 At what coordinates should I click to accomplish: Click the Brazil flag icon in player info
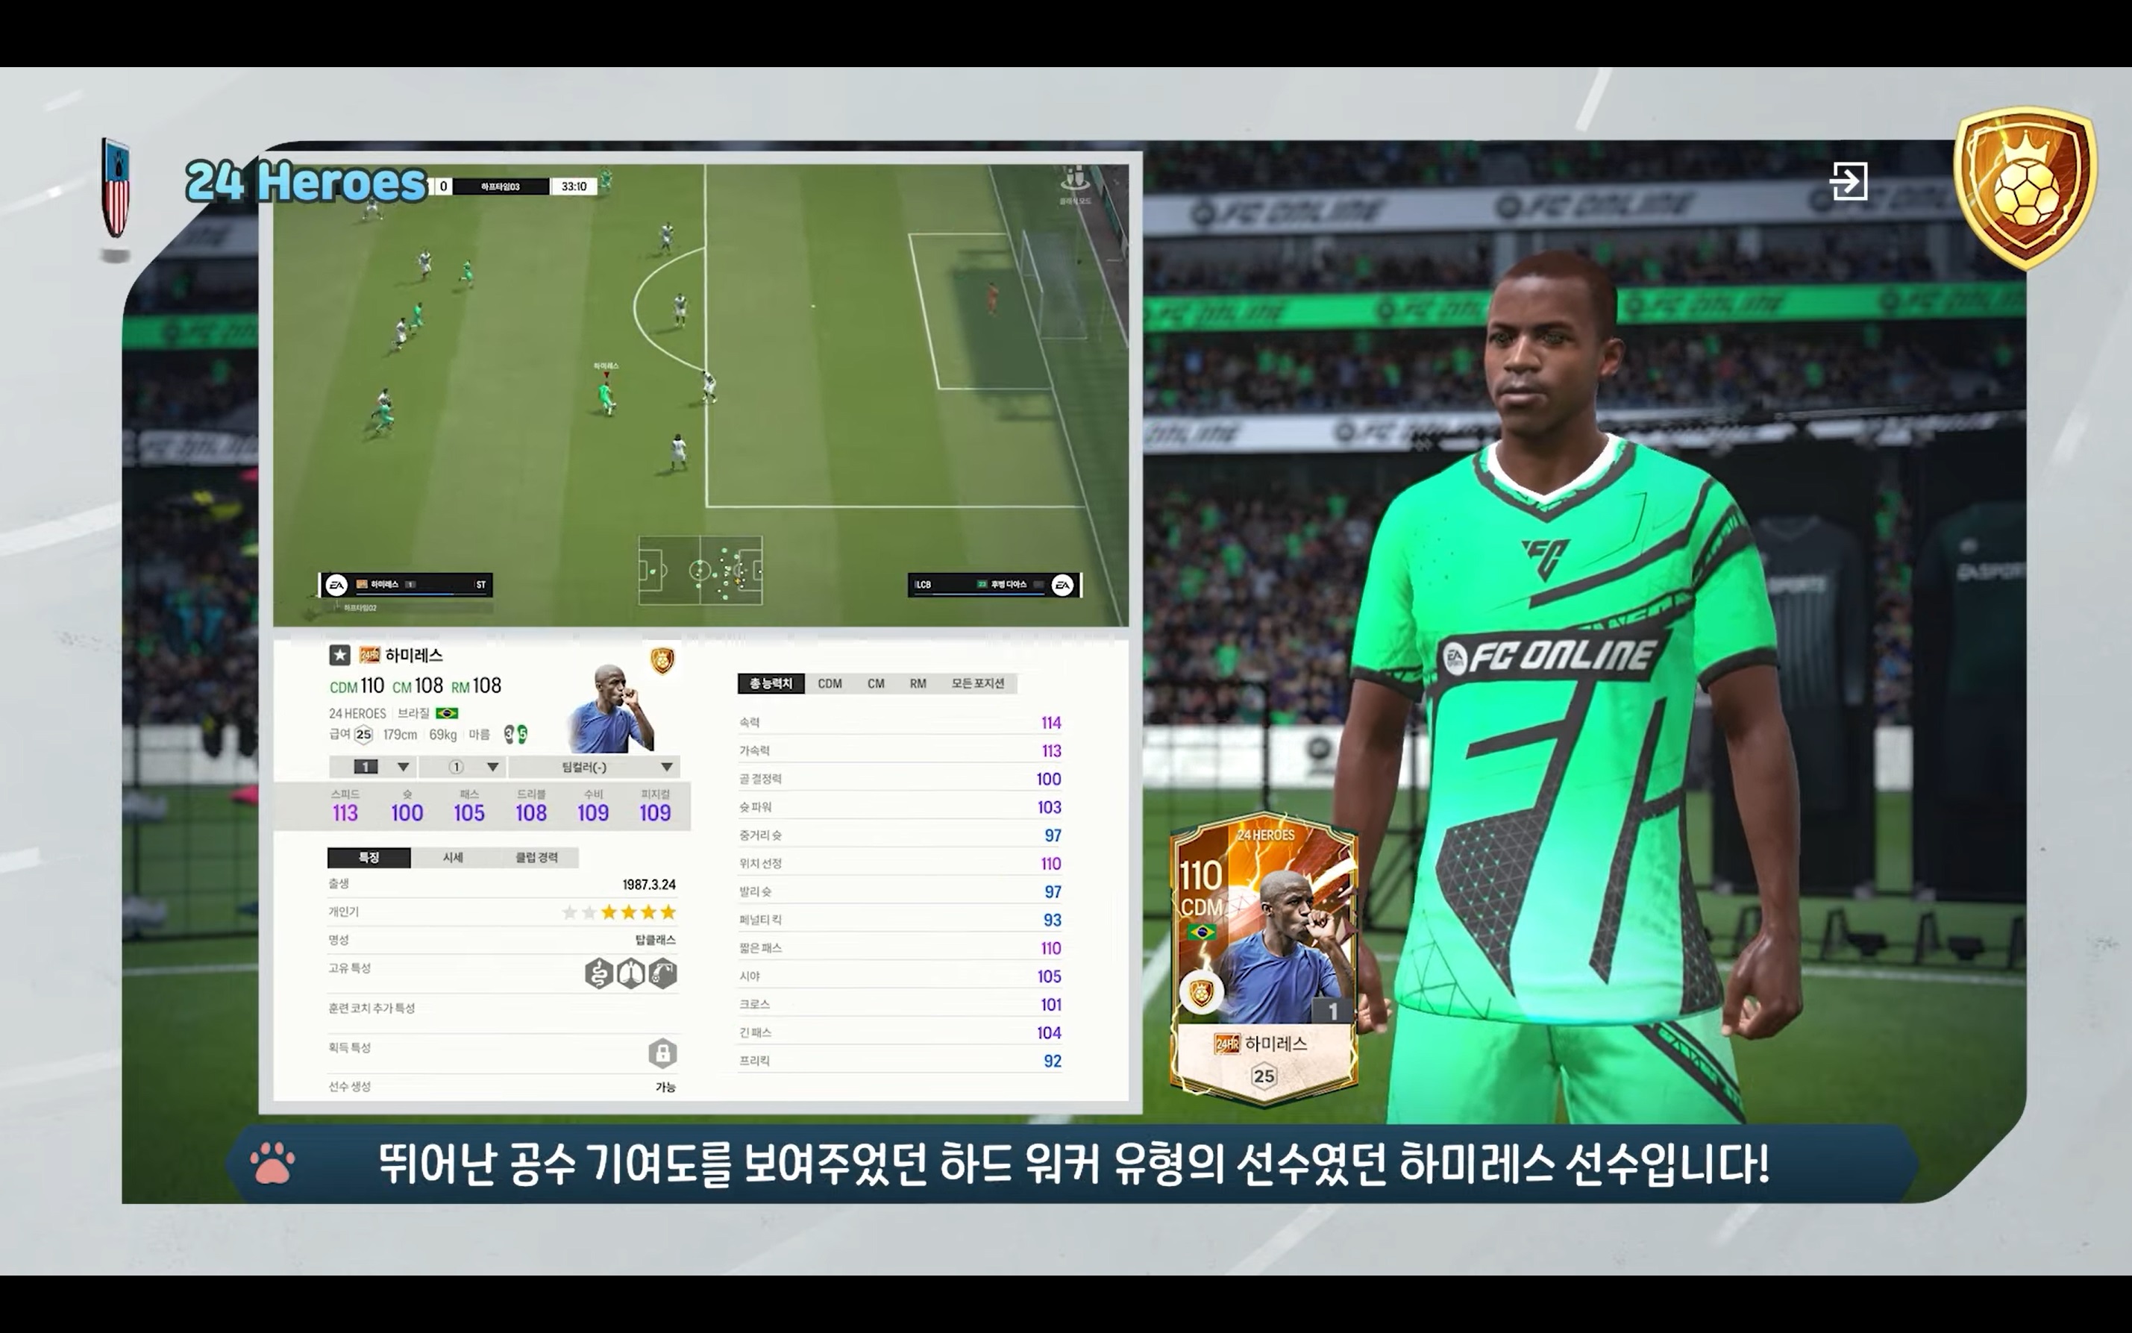(447, 713)
